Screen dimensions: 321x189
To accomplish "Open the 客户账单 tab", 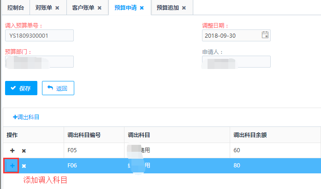I will point(83,8).
